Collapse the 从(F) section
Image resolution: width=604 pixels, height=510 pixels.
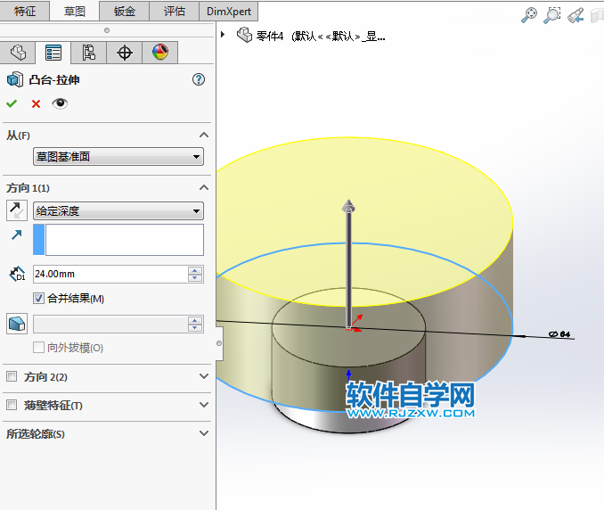click(204, 135)
